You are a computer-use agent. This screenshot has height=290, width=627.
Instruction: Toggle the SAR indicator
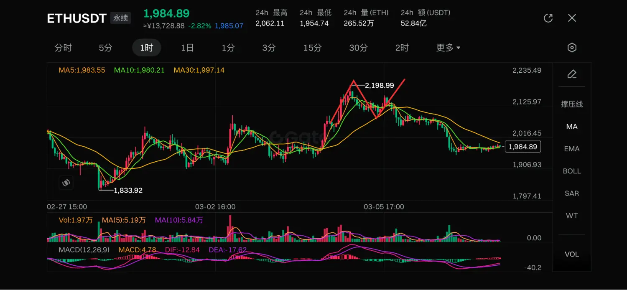(x=572, y=193)
